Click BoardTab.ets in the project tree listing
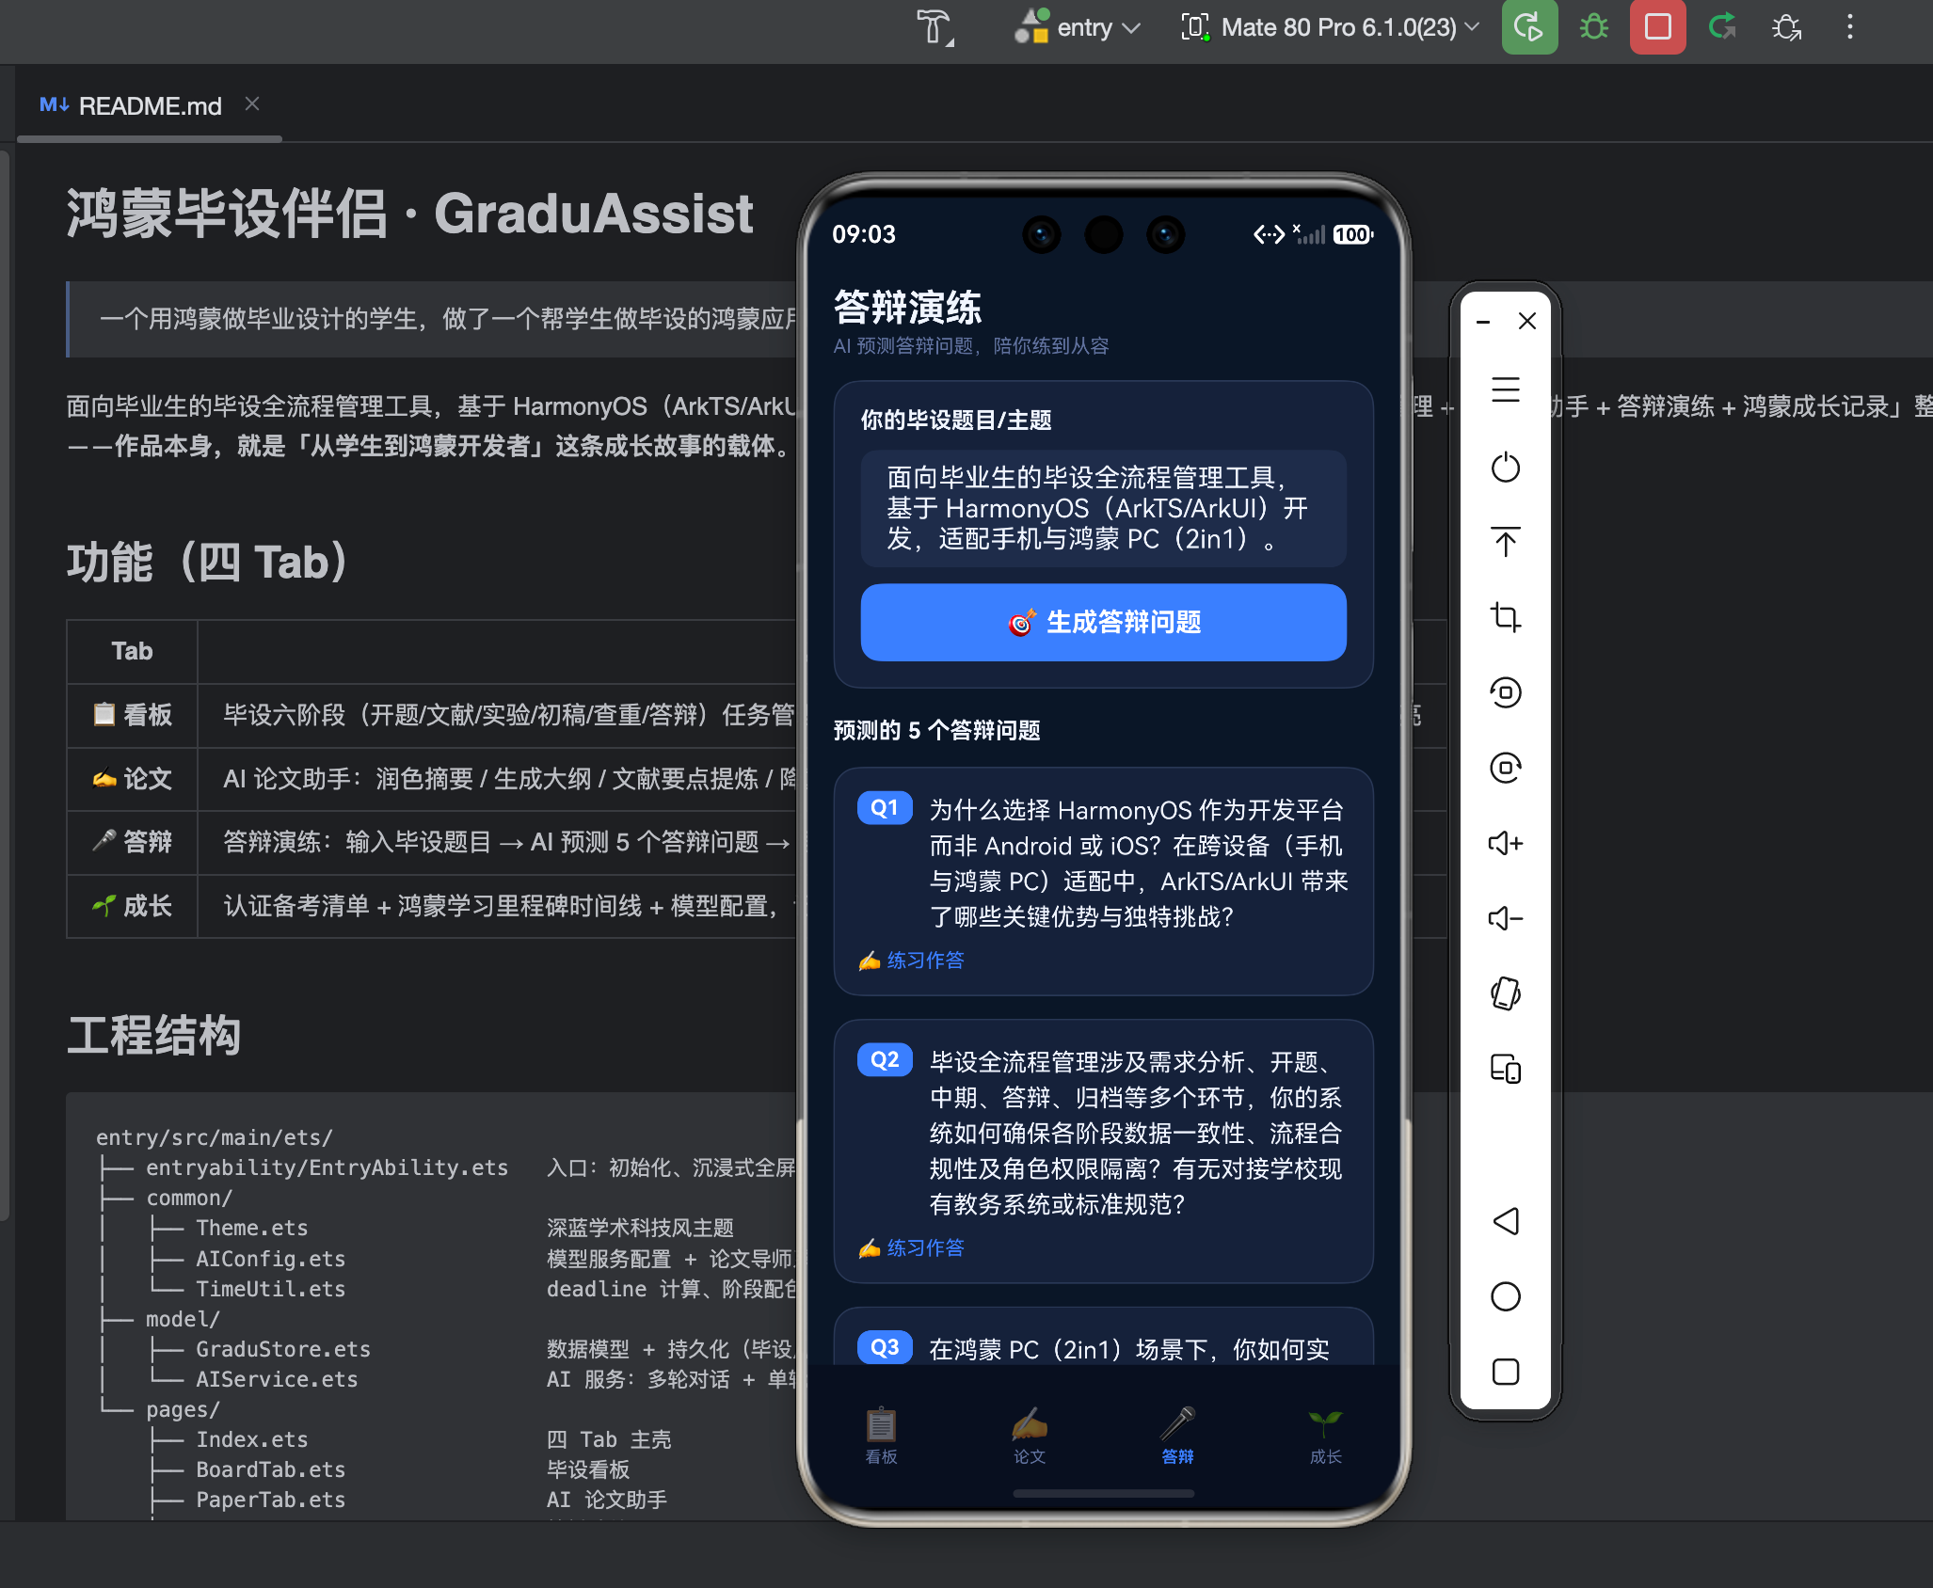The width and height of the screenshot is (1933, 1588). [271, 1469]
